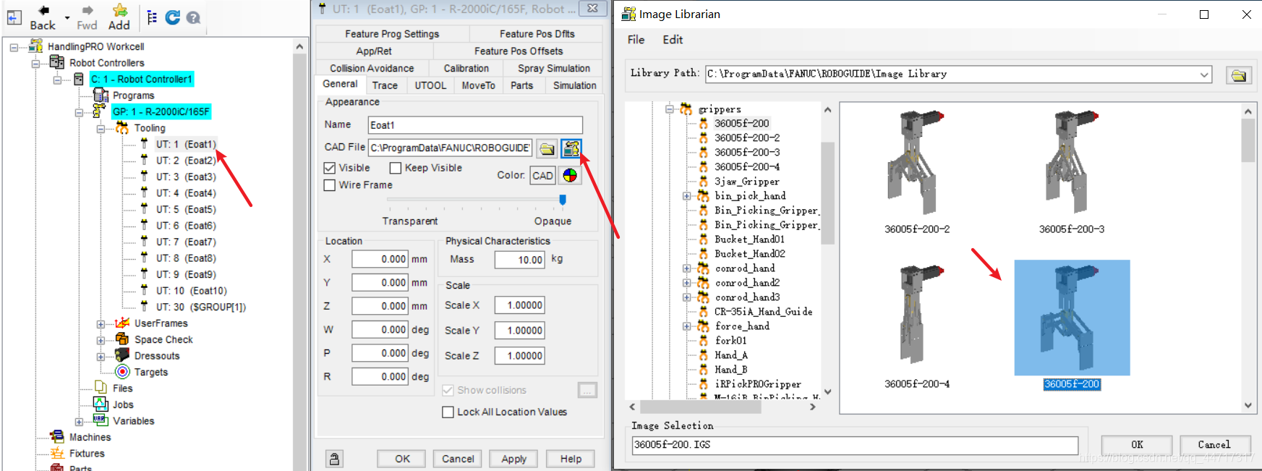Screen dimensions: 1262x471
Task: Open the Edit menu in Image Librarian
Action: coord(673,40)
